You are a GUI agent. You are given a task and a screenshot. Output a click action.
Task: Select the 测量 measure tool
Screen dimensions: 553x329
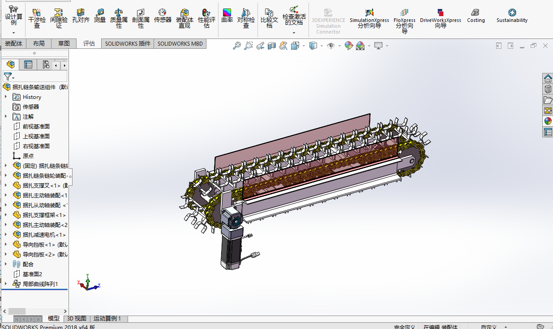100,16
